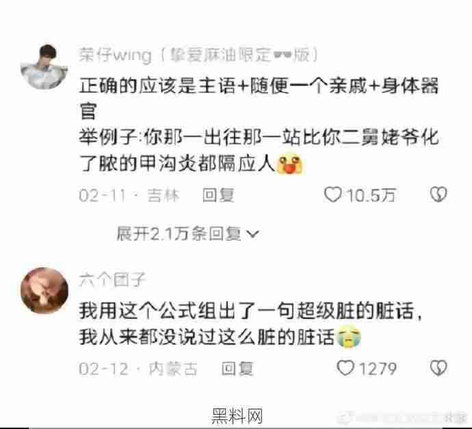
Task: Tap the broken-heart dislike on 荣仔wing's comment
Action: coord(438,194)
